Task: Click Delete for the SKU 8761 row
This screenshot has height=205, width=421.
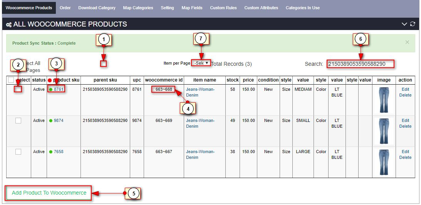Action: tap(405, 95)
